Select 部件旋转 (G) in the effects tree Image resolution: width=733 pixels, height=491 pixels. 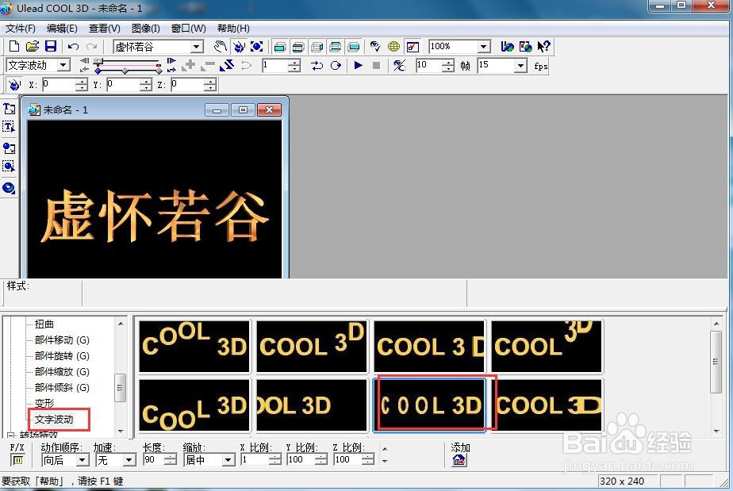point(62,356)
